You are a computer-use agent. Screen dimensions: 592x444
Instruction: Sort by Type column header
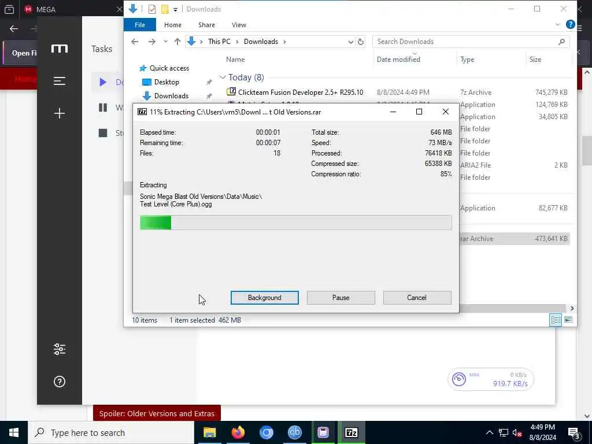(467, 60)
